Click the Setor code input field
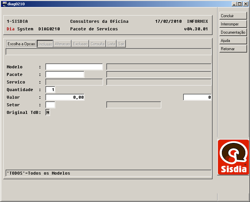The width and height of the screenshot is (250, 202). [x=50, y=105]
